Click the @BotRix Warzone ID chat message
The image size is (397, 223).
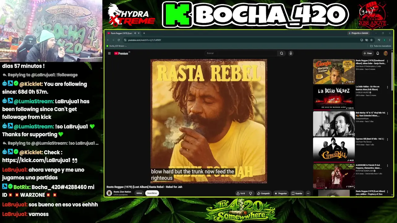coord(48,191)
